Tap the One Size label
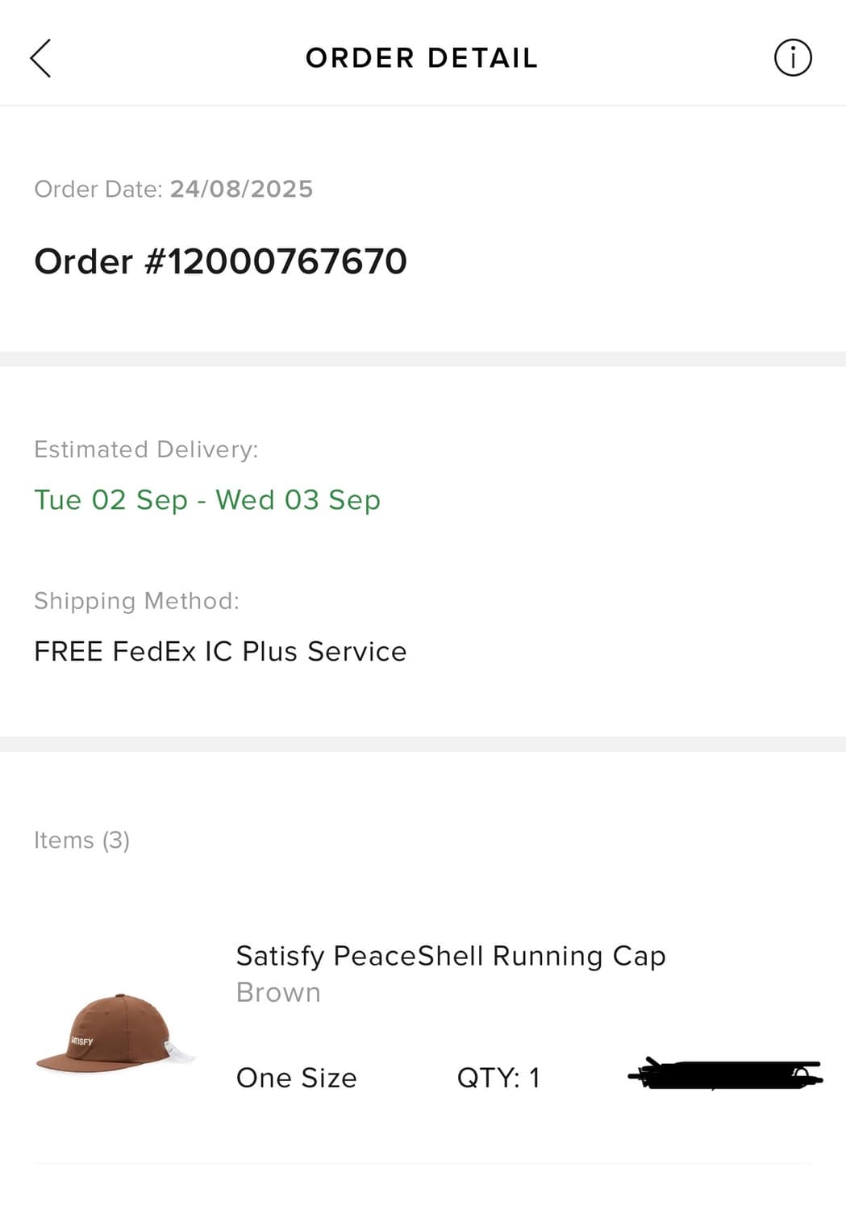This screenshot has width=846, height=1210. pyautogui.click(x=296, y=1078)
